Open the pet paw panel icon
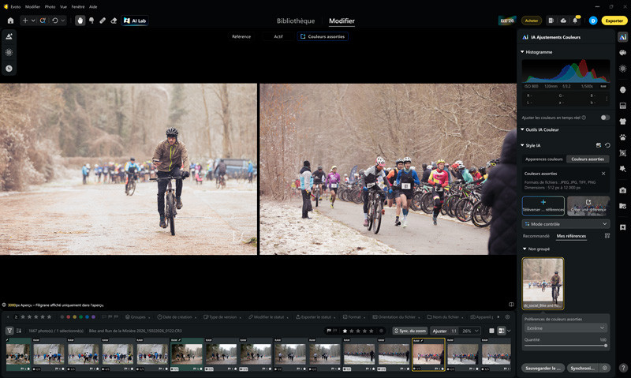 click(x=622, y=137)
